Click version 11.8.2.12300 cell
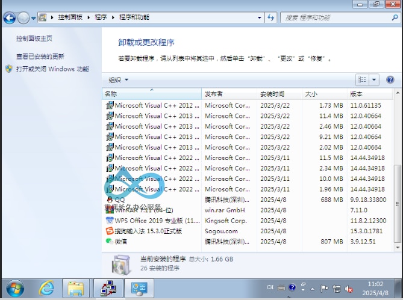Viewport: 403px width, 300px height. [368, 221]
